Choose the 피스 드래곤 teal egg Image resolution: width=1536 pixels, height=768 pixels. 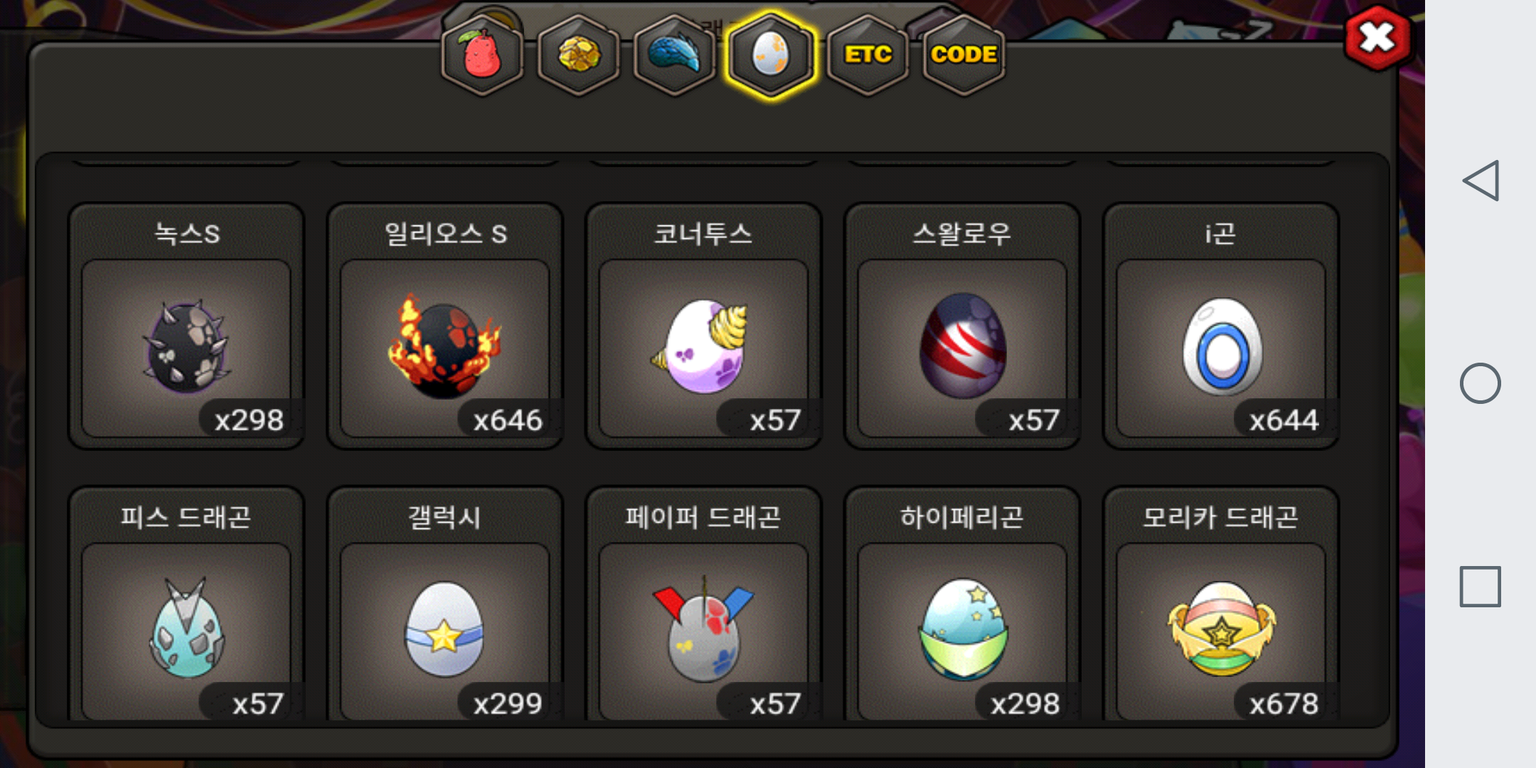(x=186, y=604)
